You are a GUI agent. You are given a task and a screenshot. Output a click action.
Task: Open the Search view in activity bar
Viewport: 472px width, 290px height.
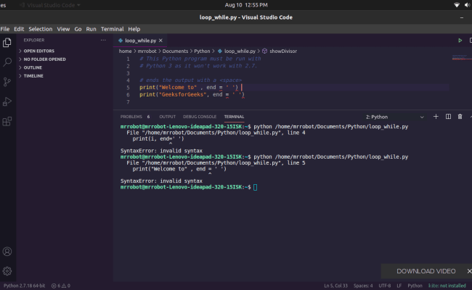tap(7, 62)
